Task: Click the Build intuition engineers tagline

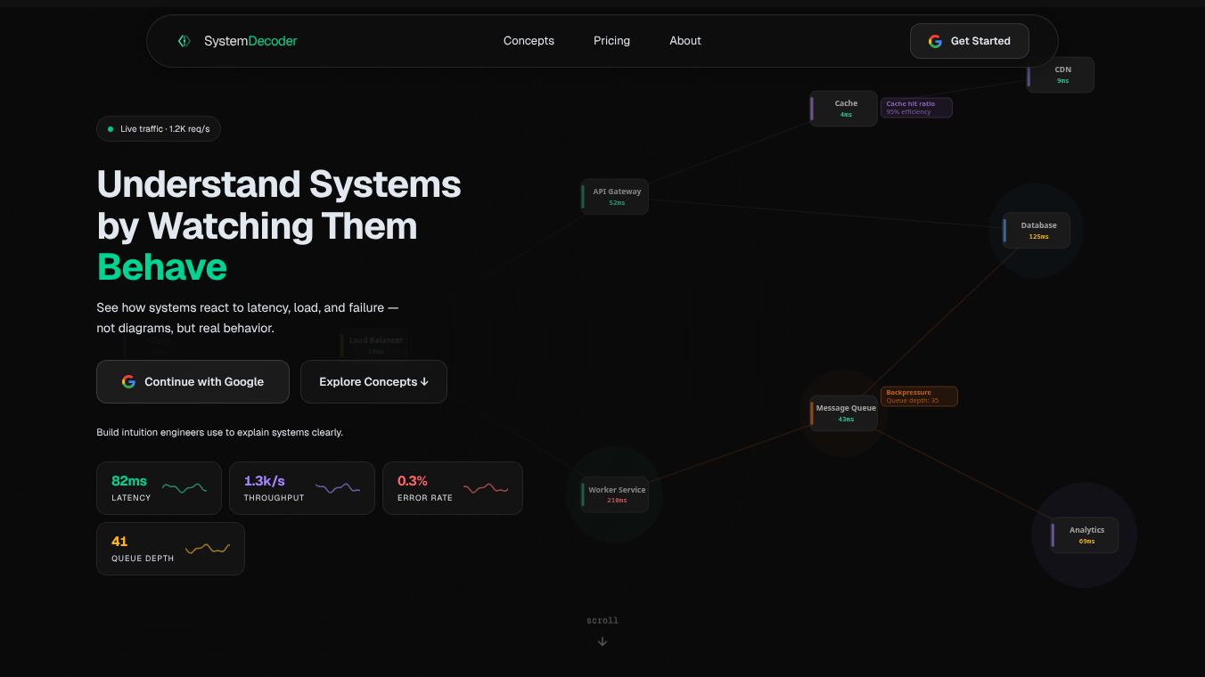Action: pos(219,432)
